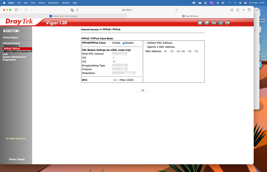Open a new tab with plus icon

[243, 10]
